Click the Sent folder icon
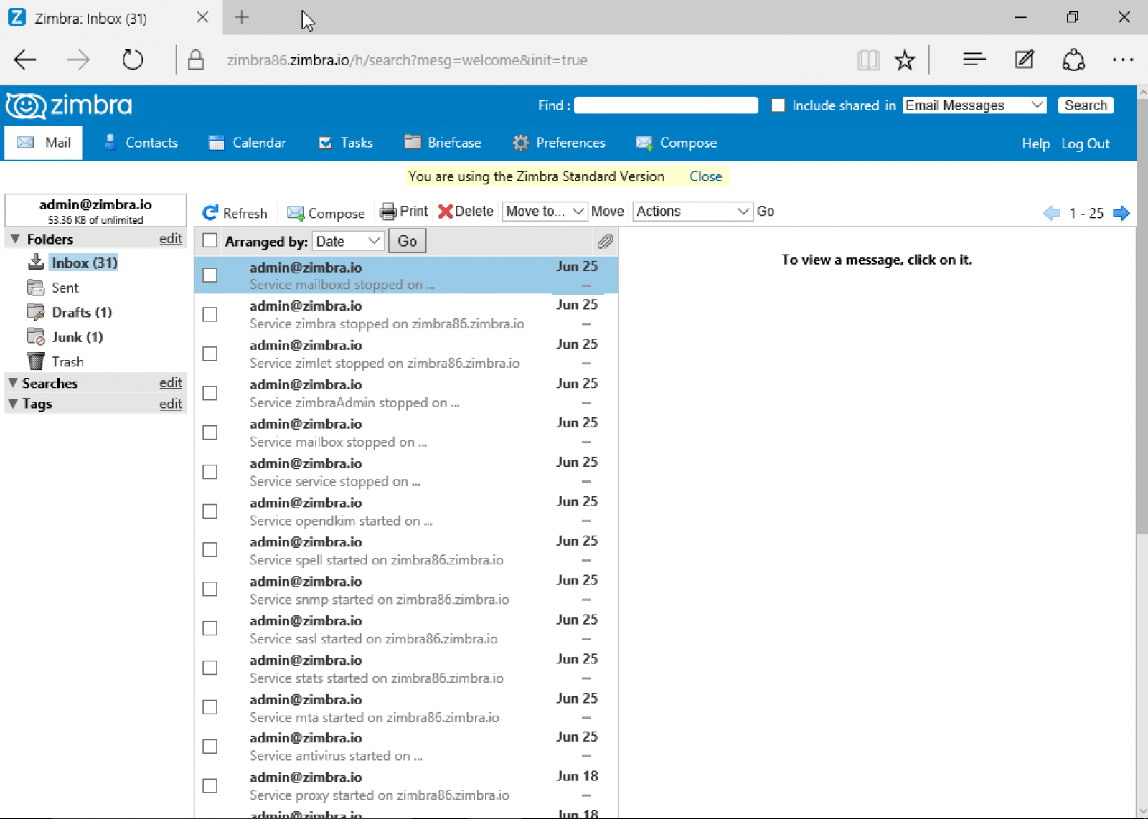Screen dimensions: 1148x819 pyautogui.click(x=36, y=288)
